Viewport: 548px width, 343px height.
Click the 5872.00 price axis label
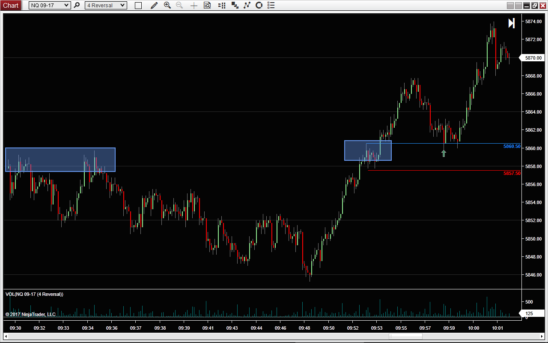(x=533, y=39)
